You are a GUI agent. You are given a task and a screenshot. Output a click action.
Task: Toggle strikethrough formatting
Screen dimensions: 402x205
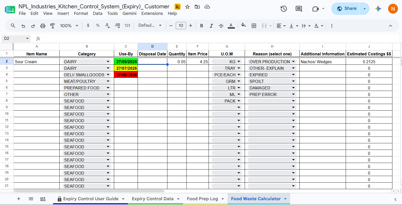[x=221, y=26]
